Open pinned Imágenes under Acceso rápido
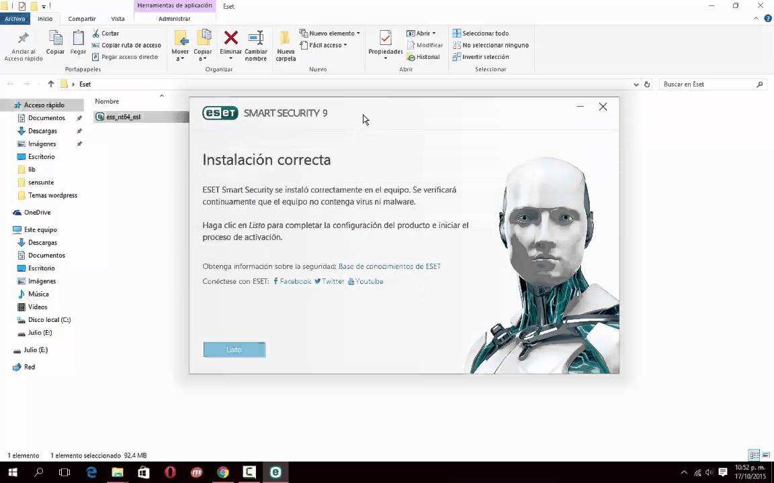The width and height of the screenshot is (774, 483). click(x=42, y=144)
